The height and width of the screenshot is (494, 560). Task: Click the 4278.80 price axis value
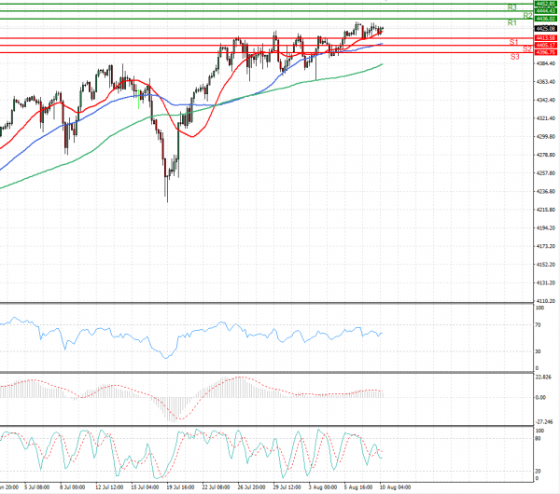click(546, 155)
